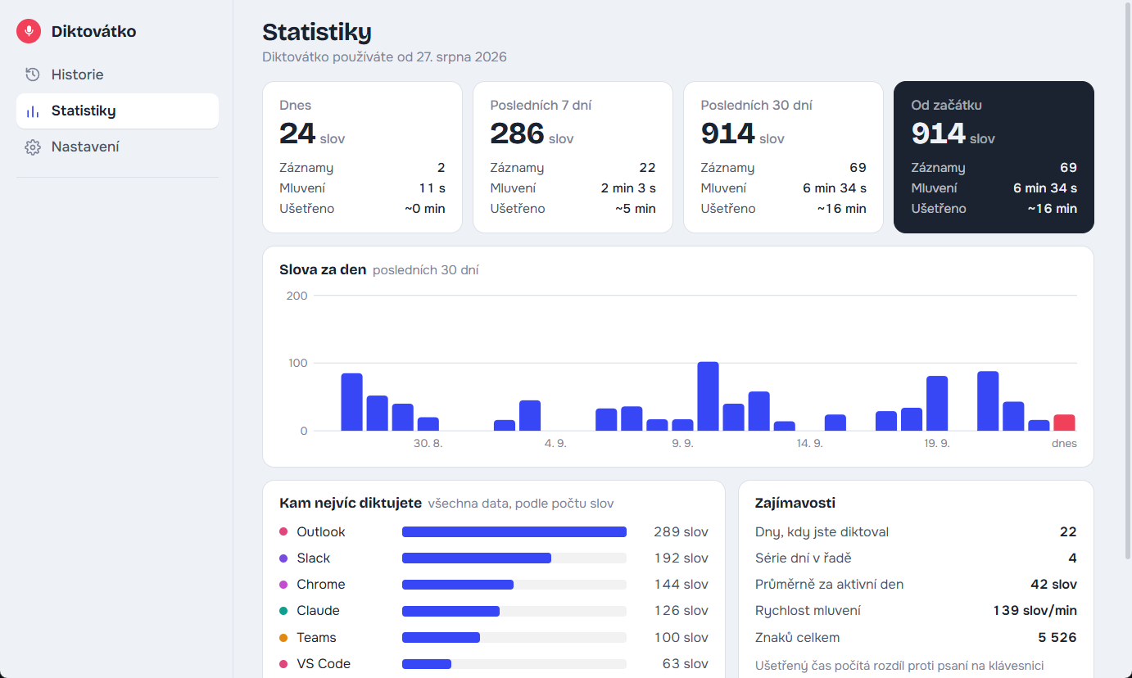Select the Statistiky menu item

(x=117, y=111)
